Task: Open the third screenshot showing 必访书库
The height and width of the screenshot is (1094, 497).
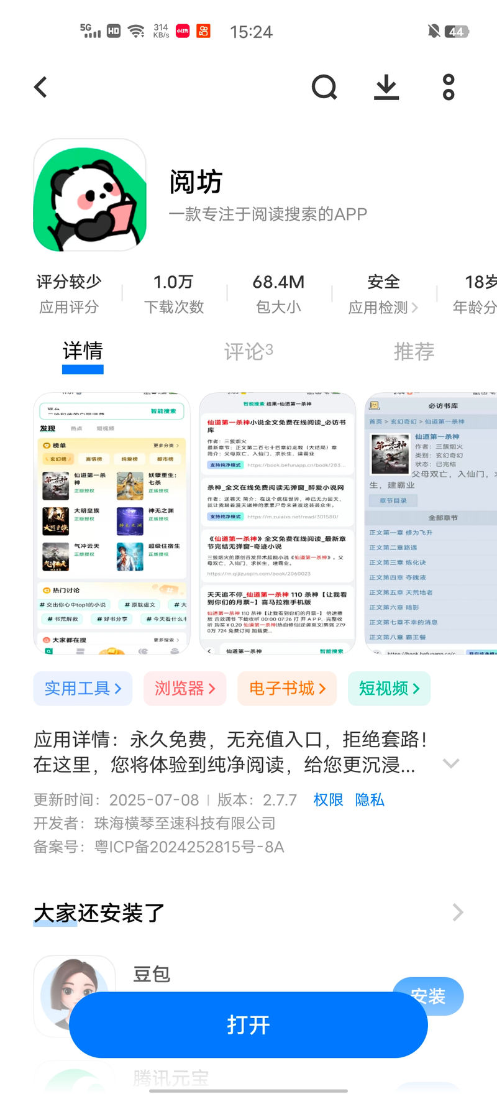Action: pyautogui.click(x=431, y=523)
